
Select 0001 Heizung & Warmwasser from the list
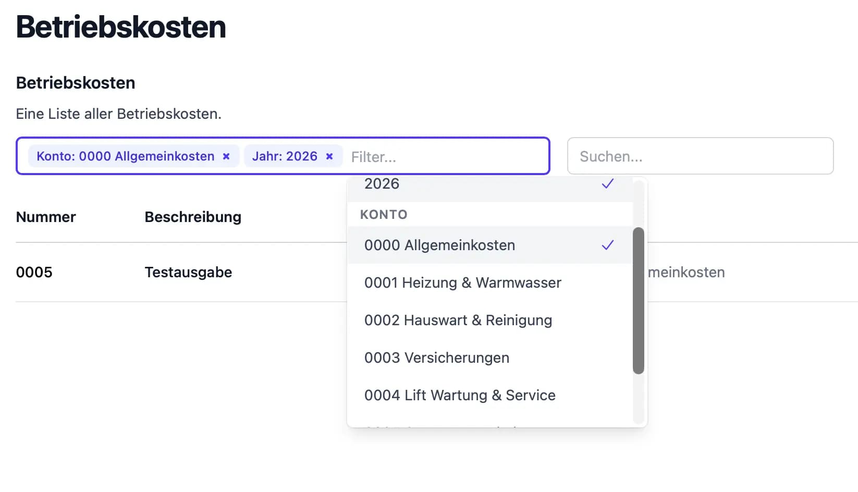tap(462, 282)
